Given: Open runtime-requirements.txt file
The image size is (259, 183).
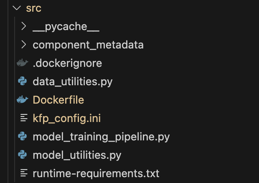Looking at the screenshot, I should pyautogui.click(x=96, y=173).
